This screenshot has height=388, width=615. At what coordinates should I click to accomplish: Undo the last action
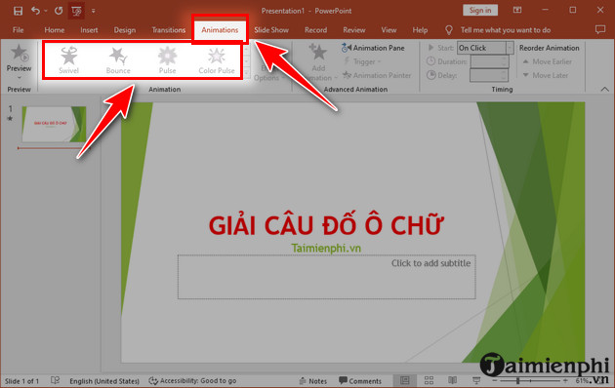pos(35,11)
